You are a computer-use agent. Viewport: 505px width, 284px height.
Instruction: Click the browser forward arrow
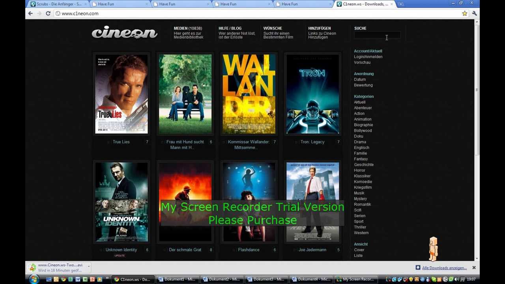39,13
